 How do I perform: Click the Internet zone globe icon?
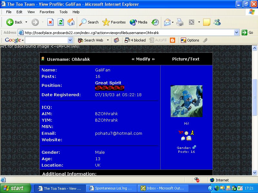212,180
